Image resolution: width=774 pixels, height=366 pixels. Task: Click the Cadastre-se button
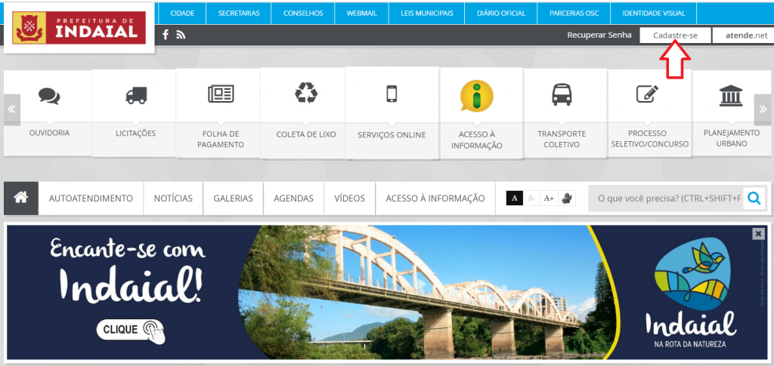tap(675, 35)
